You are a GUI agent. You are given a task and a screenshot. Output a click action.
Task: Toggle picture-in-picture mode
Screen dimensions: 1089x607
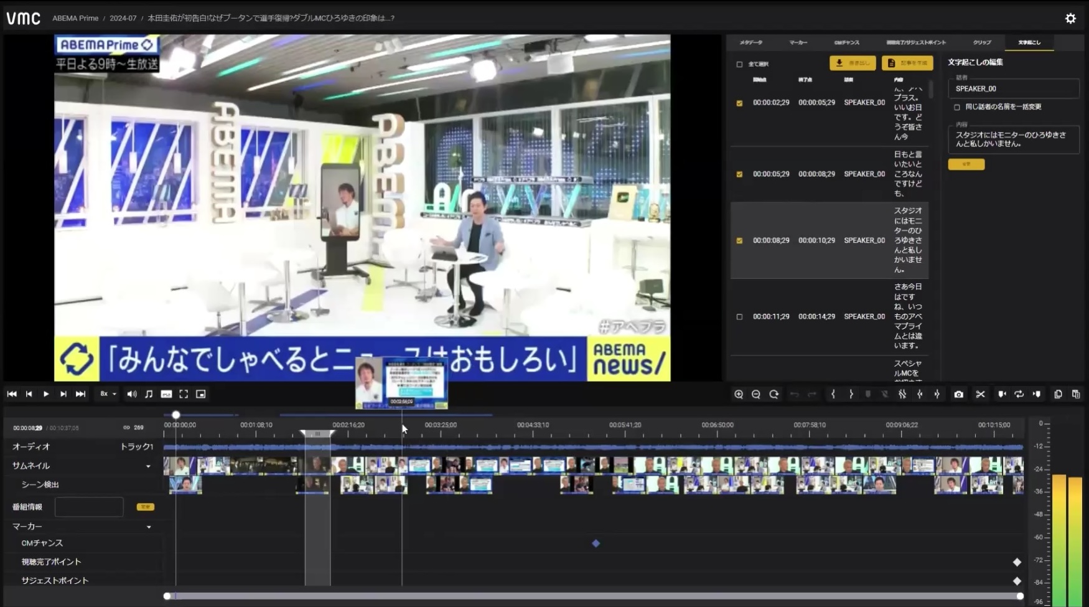point(200,394)
